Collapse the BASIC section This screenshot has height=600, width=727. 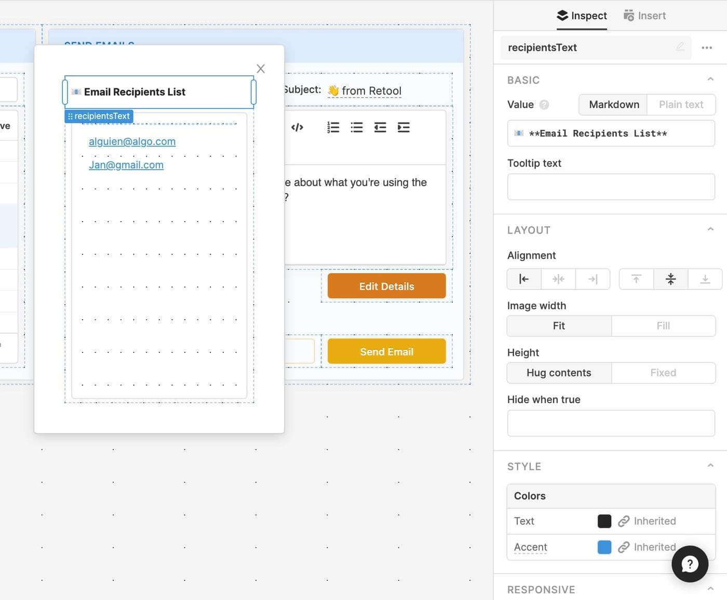tap(710, 79)
